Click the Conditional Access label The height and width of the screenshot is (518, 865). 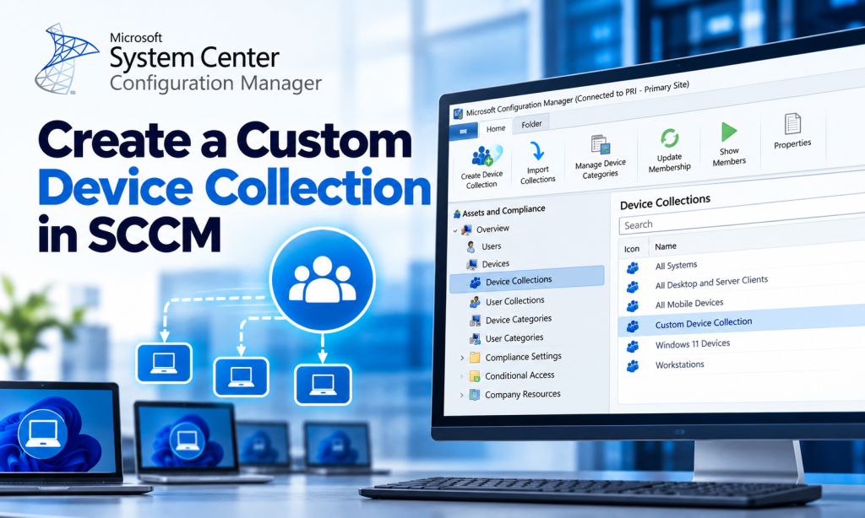click(520, 375)
